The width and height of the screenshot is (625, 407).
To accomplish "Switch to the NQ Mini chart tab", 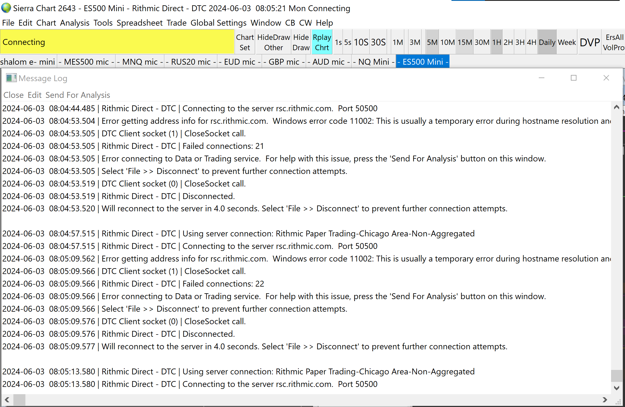I will [x=373, y=62].
